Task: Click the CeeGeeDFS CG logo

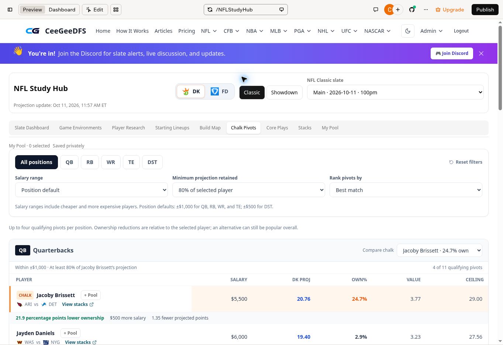Action: 32,31
